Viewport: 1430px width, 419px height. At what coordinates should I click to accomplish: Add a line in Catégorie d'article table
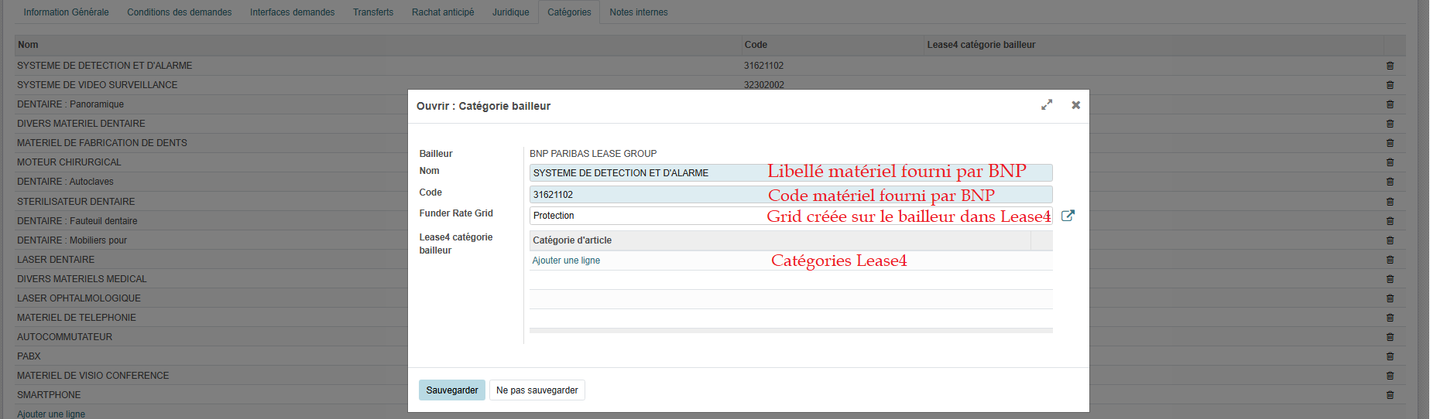(x=566, y=261)
